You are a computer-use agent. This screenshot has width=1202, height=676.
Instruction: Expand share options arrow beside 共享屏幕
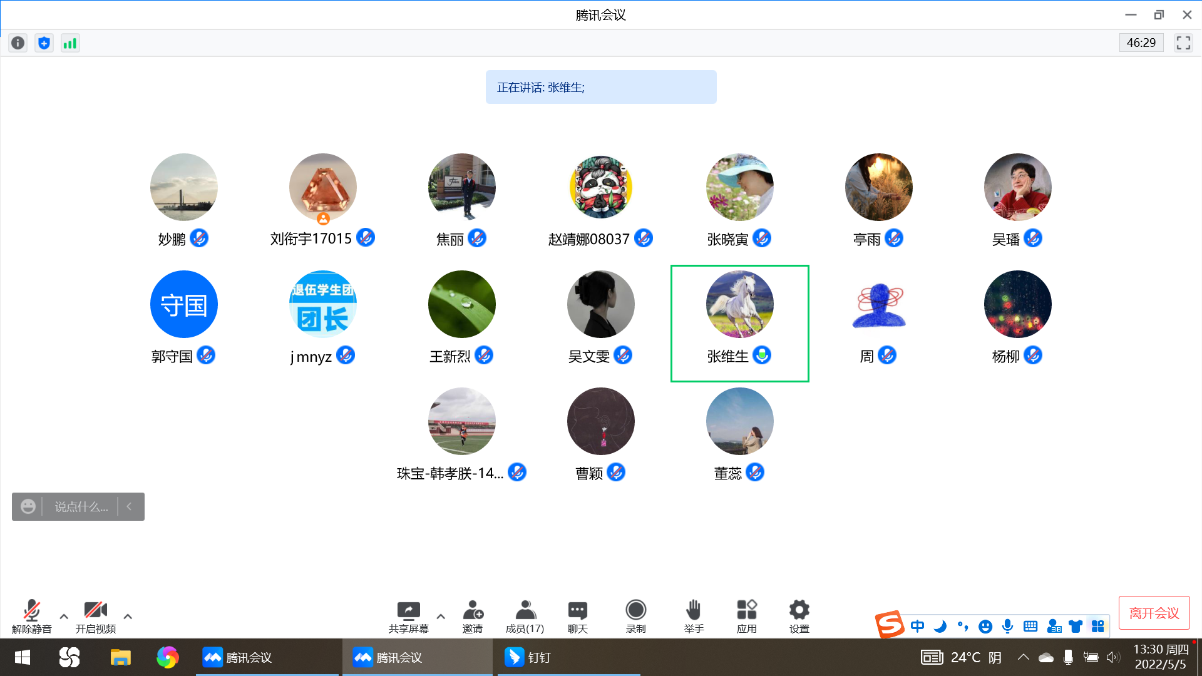coord(441,617)
